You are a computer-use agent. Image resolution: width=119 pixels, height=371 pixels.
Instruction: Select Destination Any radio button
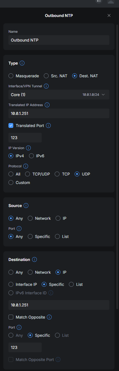[x=11, y=272]
